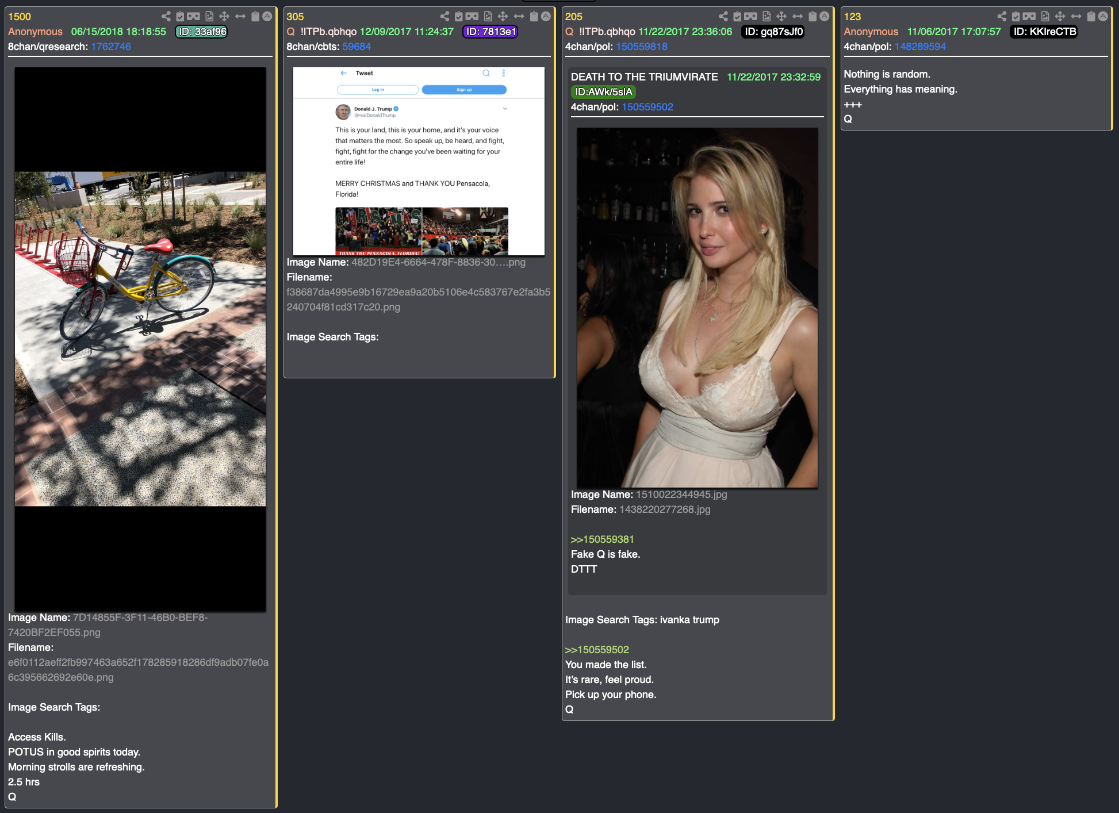Screen dimensions: 1119x813
Task: Click the 'Image Search Tags: ivanka trump' text
Action: pos(642,620)
